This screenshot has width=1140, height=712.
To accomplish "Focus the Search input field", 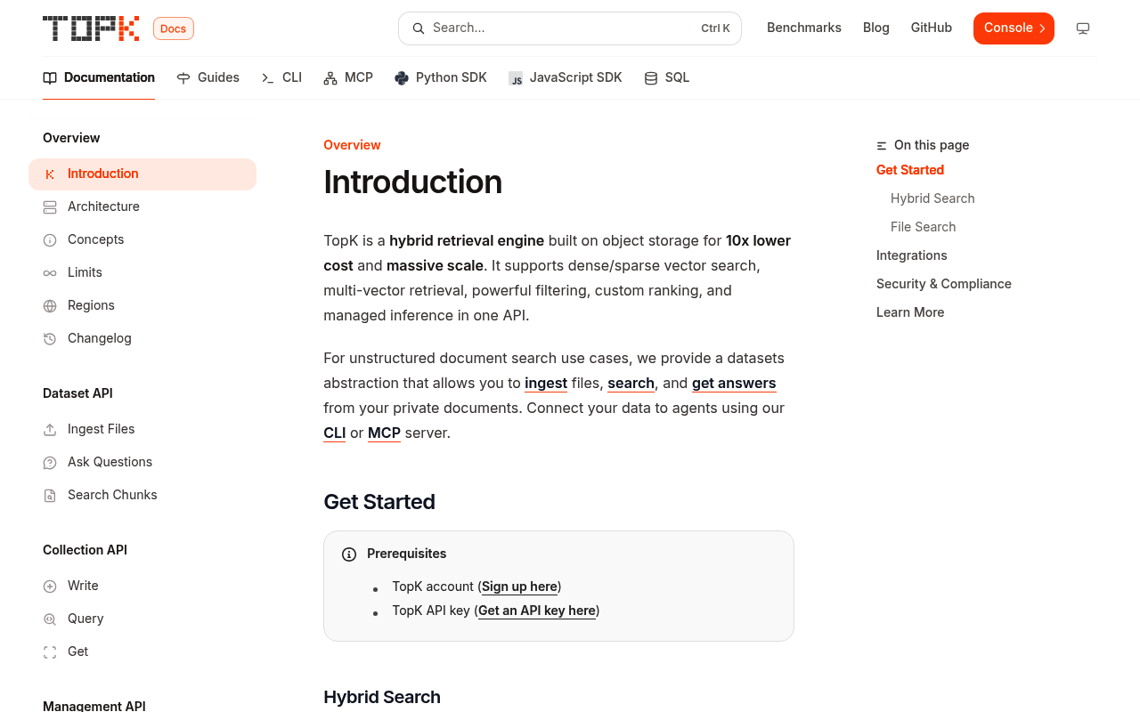I will (x=570, y=28).
